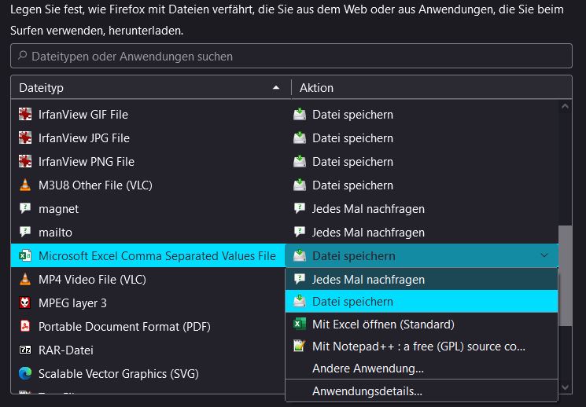The image size is (586, 407).
Task: Click the mailto protocol icon
Action: (25, 232)
